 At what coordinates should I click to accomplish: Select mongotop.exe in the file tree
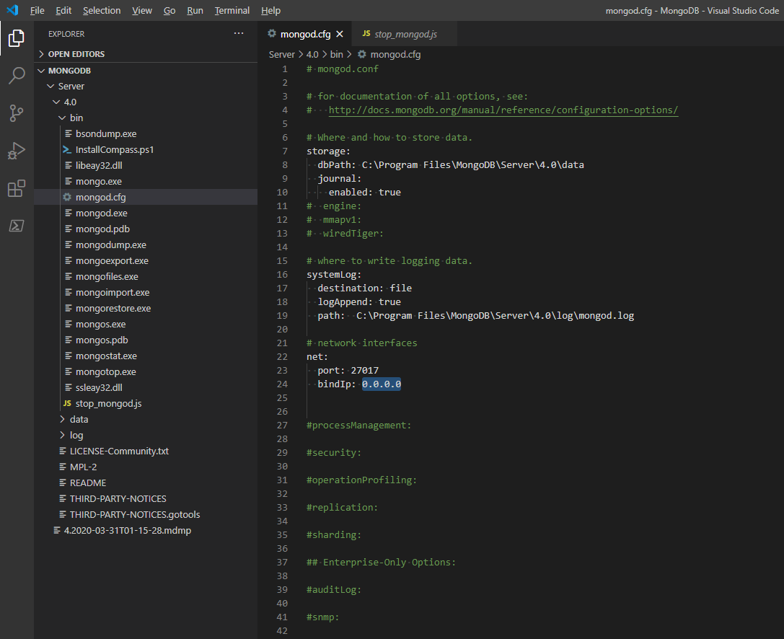146,371
